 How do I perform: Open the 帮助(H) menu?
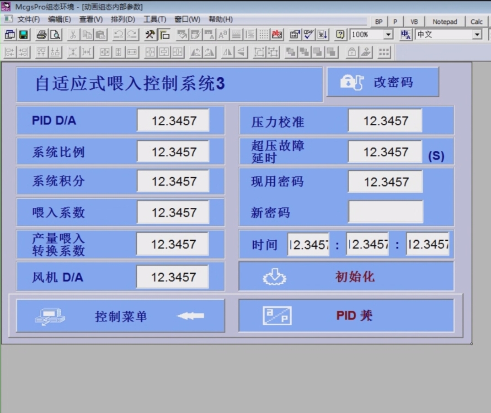(220, 19)
